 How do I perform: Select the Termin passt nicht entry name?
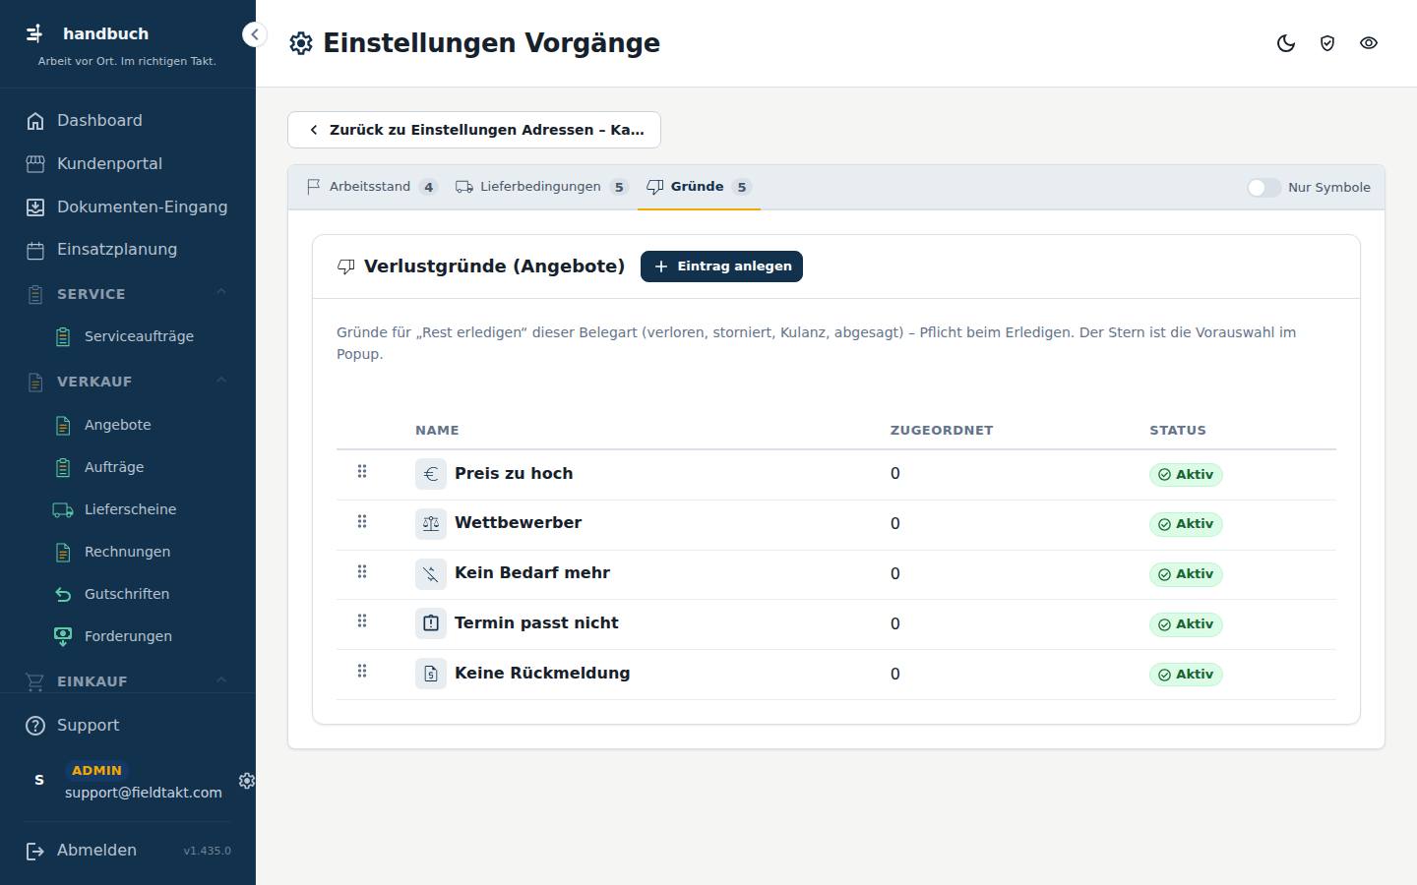(x=536, y=623)
